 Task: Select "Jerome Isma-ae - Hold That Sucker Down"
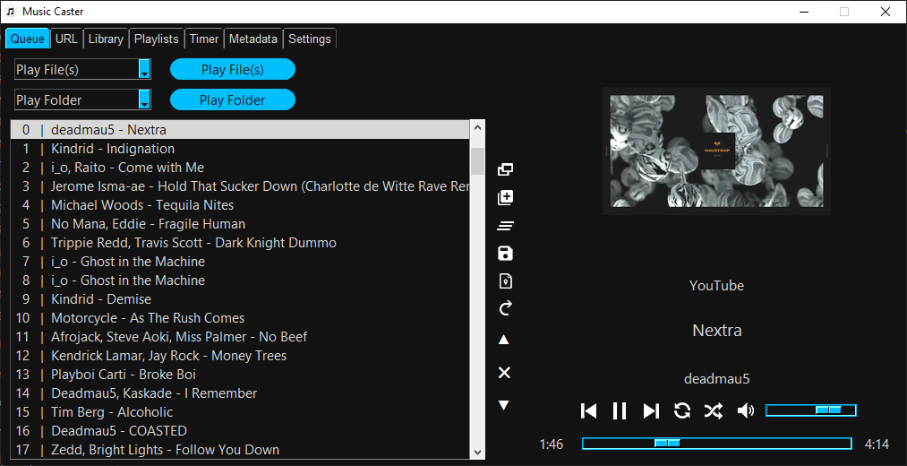pos(240,186)
